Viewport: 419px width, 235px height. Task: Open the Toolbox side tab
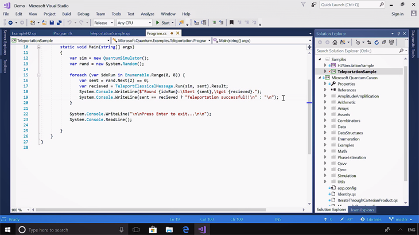(x=5, y=66)
